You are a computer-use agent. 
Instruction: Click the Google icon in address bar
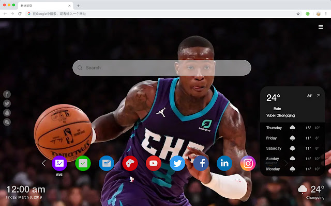coord(29,14)
